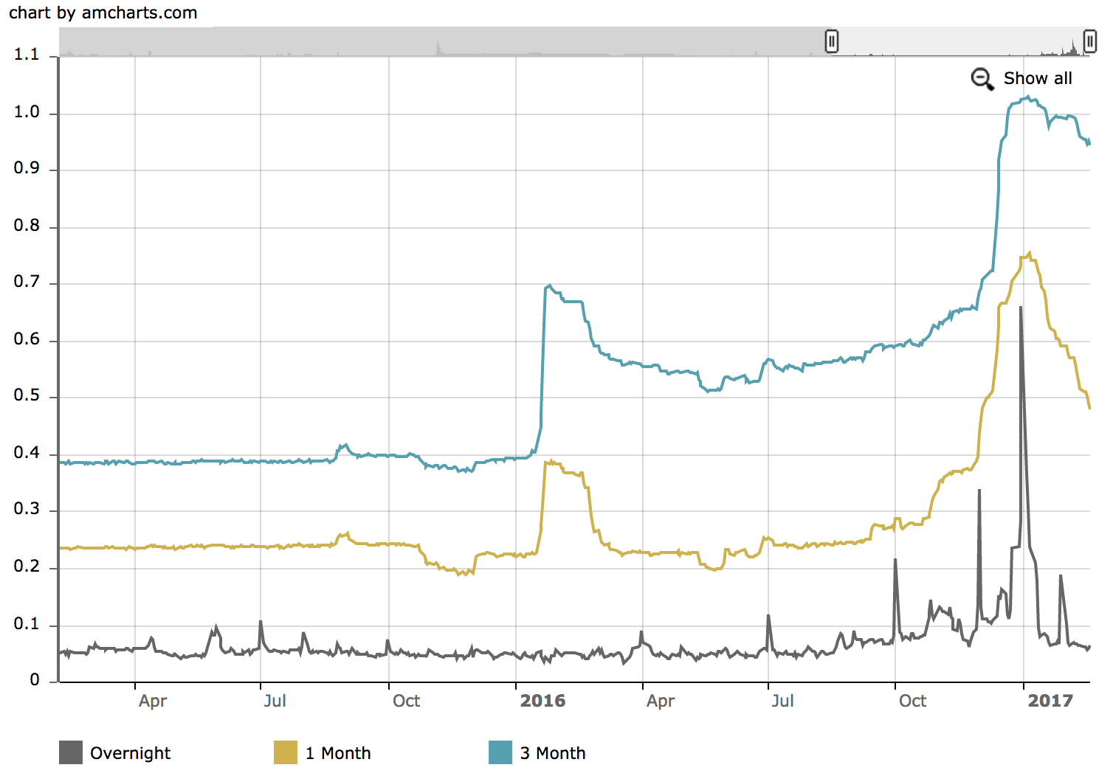Image resolution: width=1113 pixels, height=776 pixels.
Task: Click the 'Show all' text button
Action: point(1037,79)
